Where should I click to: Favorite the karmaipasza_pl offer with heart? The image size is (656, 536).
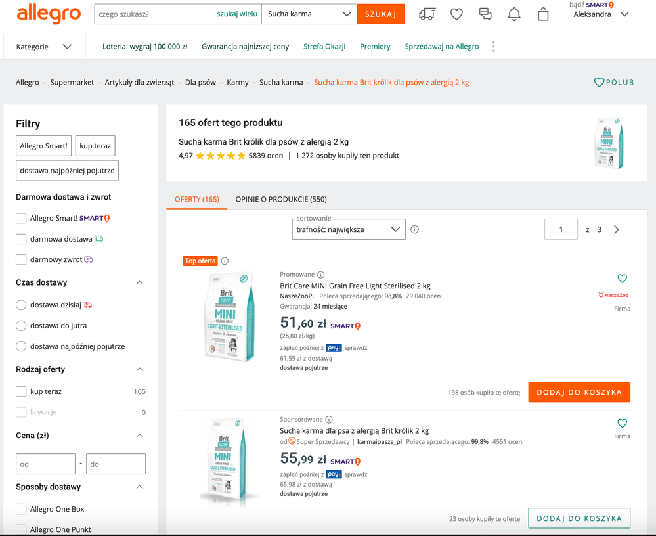coord(622,423)
